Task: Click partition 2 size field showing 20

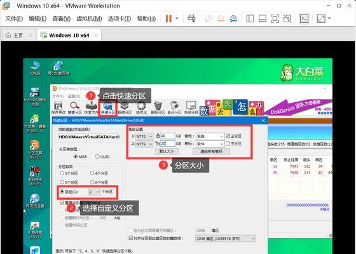Action: (x=168, y=144)
